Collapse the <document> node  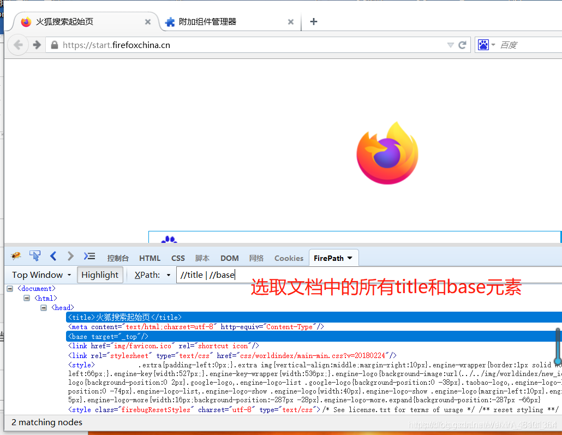tap(10, 288)
